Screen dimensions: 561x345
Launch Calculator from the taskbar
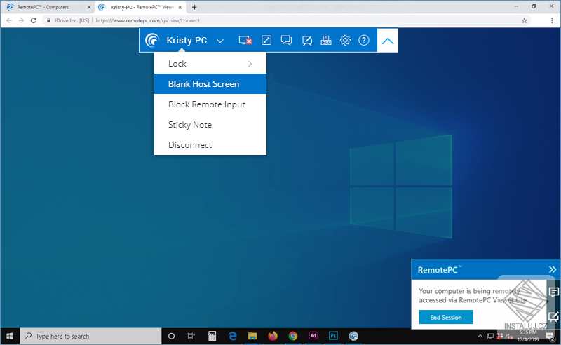click(212, 336)
